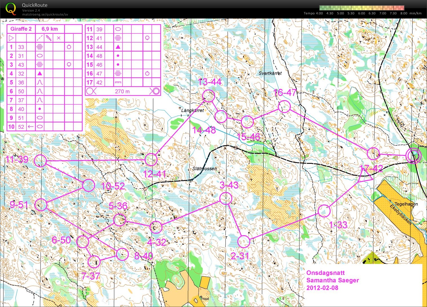Select the finish double circle on the map

coord(413,155)
